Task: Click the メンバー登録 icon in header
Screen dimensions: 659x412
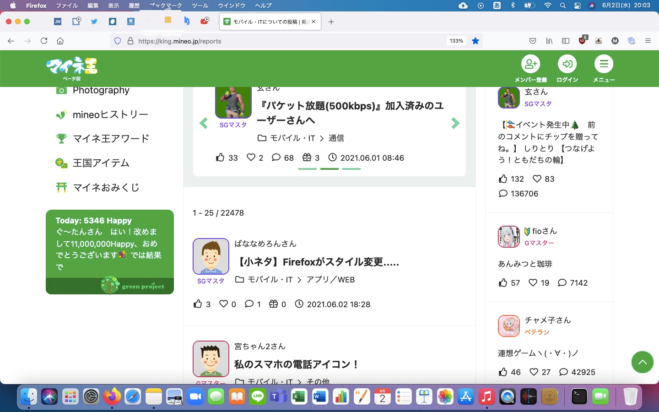Action: coord(530,65)
